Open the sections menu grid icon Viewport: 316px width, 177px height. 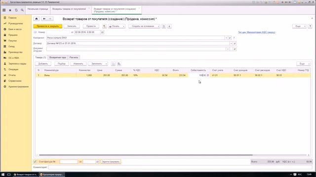4,10
